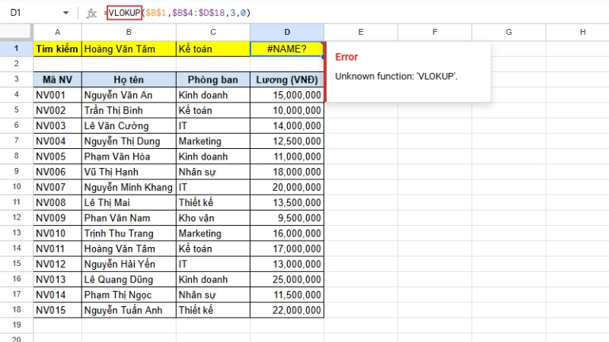The height and width of the screenshot is (342, 609).
Task: Click the 'Mã NV' table header cell
Action: [x=57, y=80]
